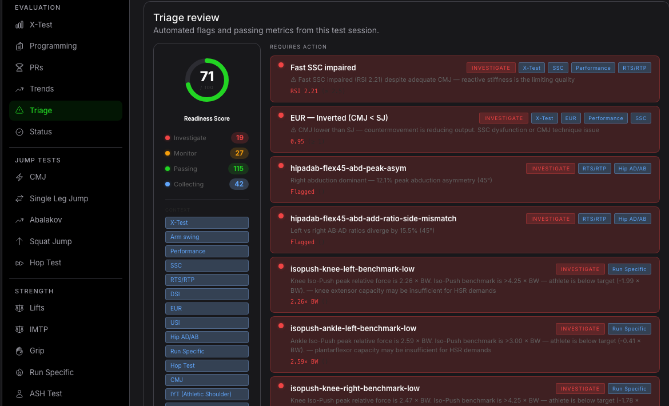Screen dimensions: 669x406
Task: Open hipadab-flex45-abd-peak-asym card title
Action: point(348,169)
